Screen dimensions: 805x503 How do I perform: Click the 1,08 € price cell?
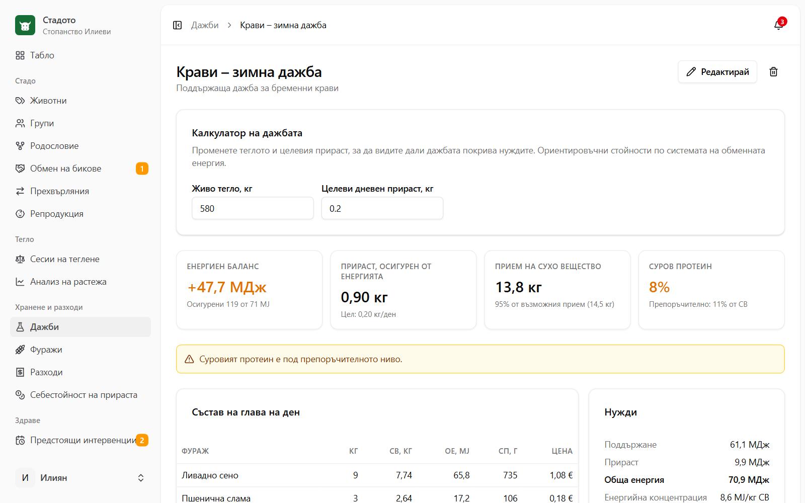[x=561, y=475]
